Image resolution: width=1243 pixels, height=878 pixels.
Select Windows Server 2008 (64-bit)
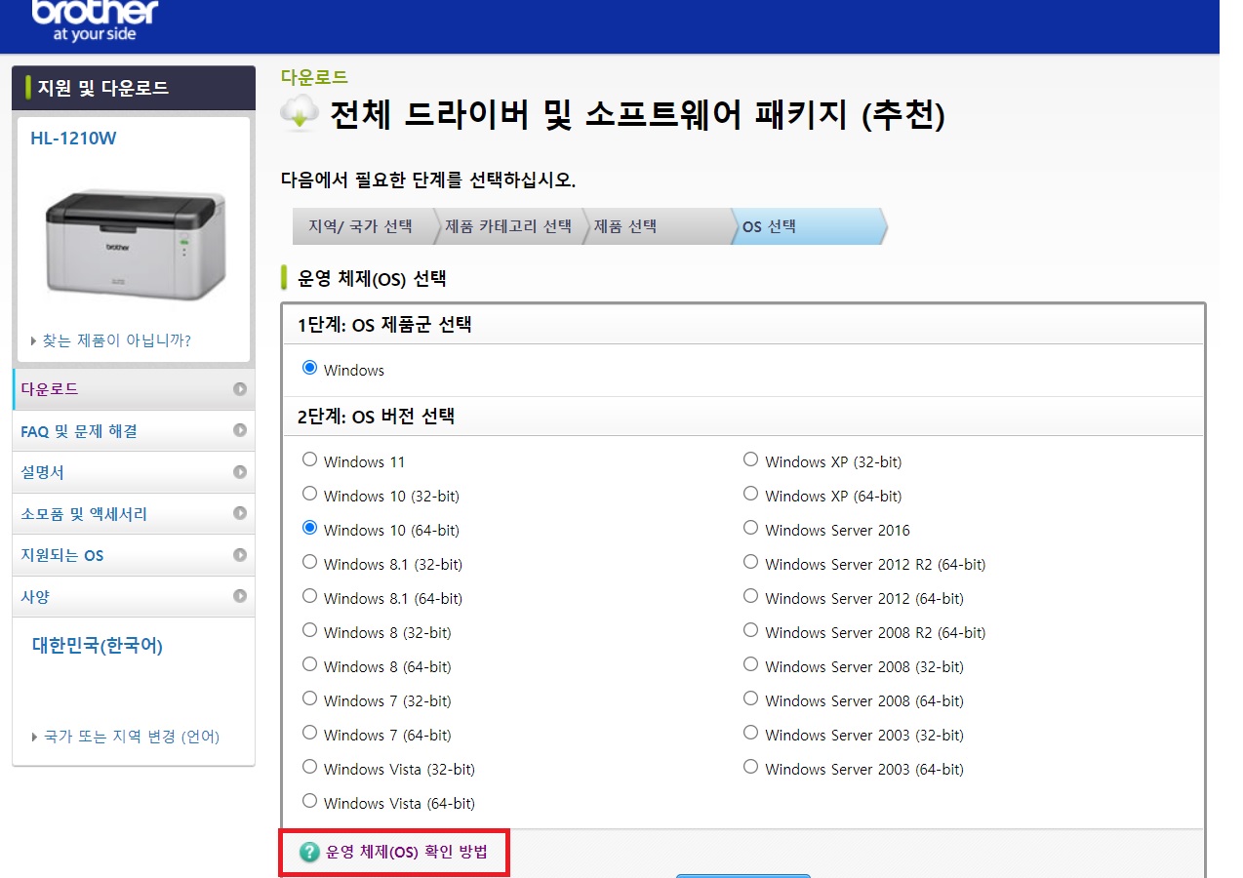click(750, 698)
